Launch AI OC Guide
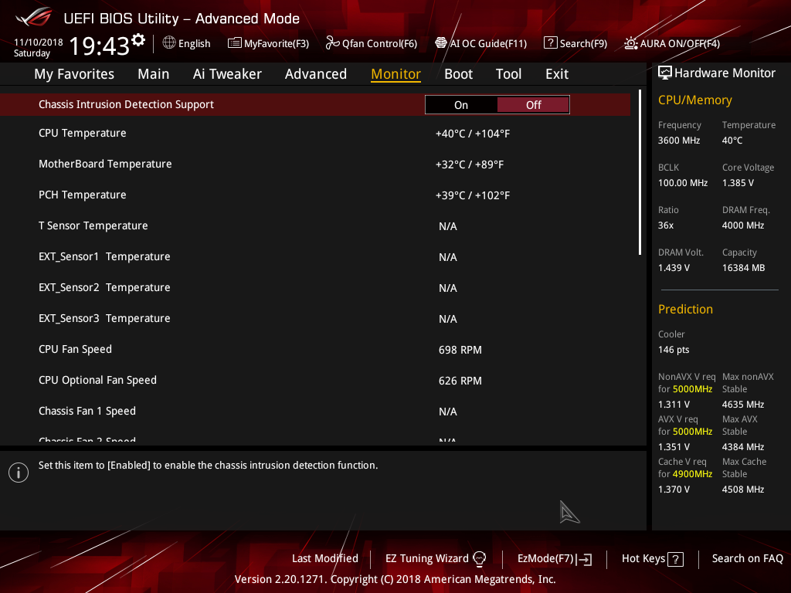 point(480,43)
